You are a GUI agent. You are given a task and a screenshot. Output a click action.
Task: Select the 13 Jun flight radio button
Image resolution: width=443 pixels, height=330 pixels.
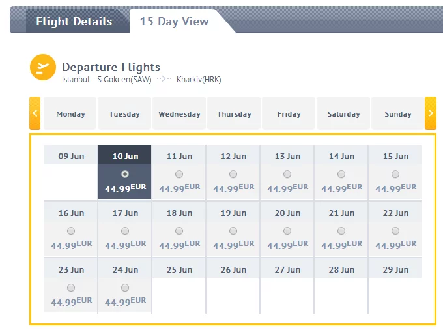point(287,174)
